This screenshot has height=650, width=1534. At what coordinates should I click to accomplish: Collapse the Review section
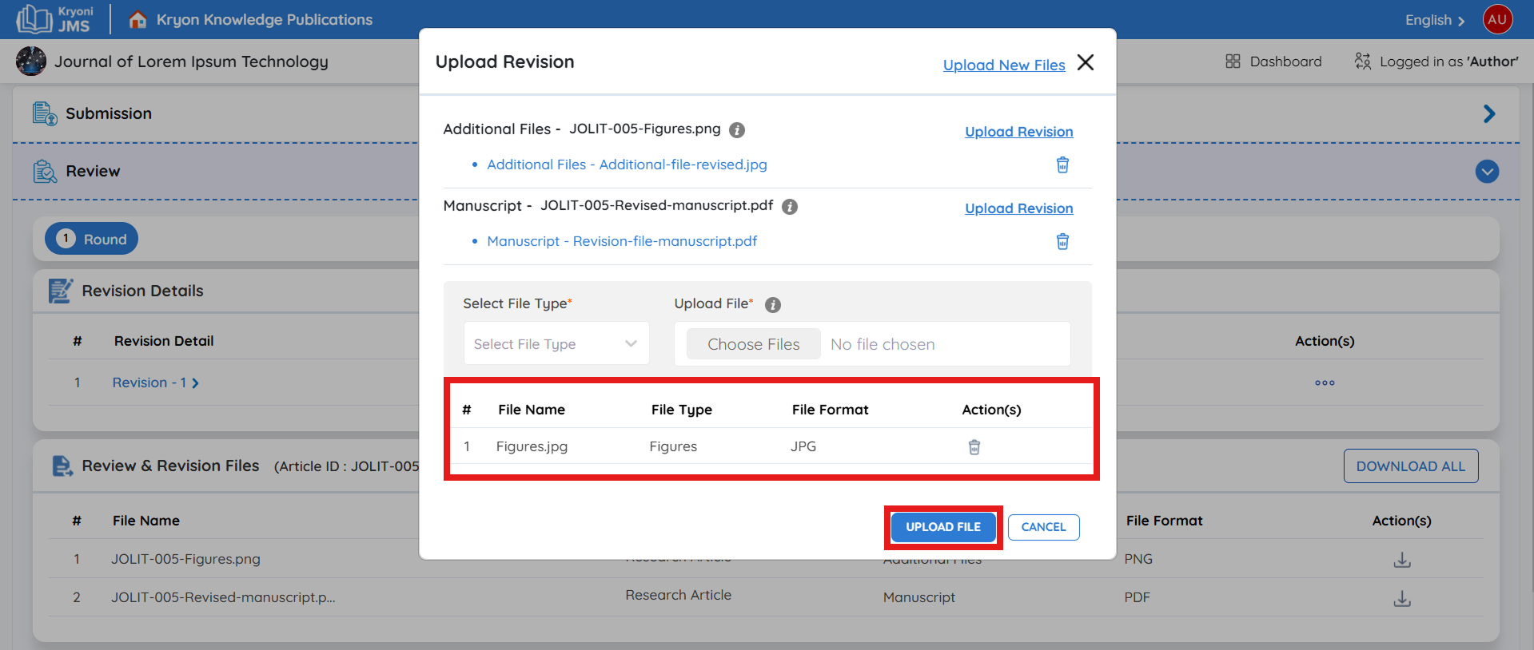tap(1487, 172)
